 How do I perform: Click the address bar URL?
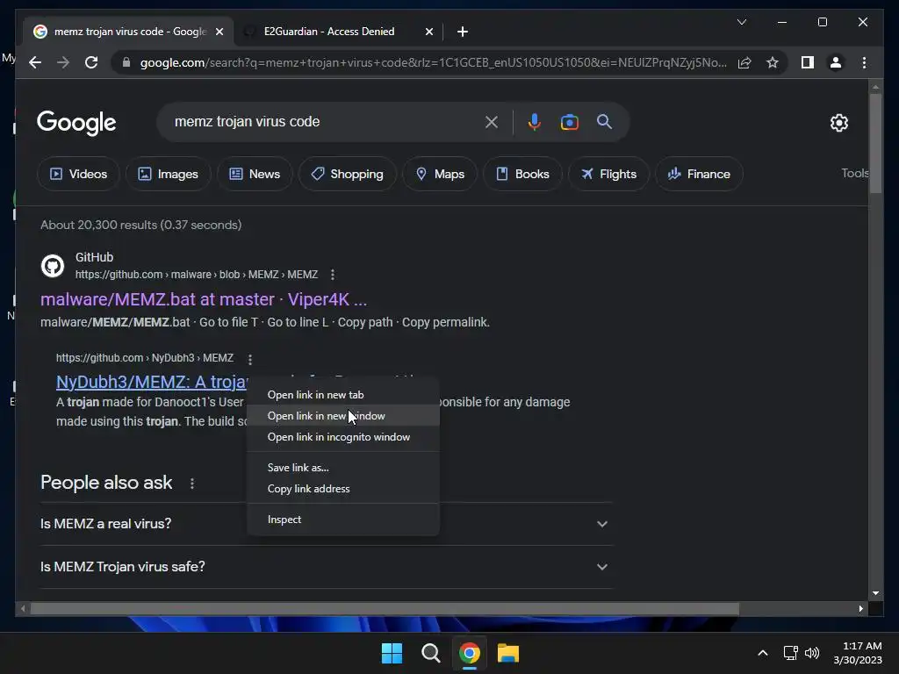[x=434, y=62]
